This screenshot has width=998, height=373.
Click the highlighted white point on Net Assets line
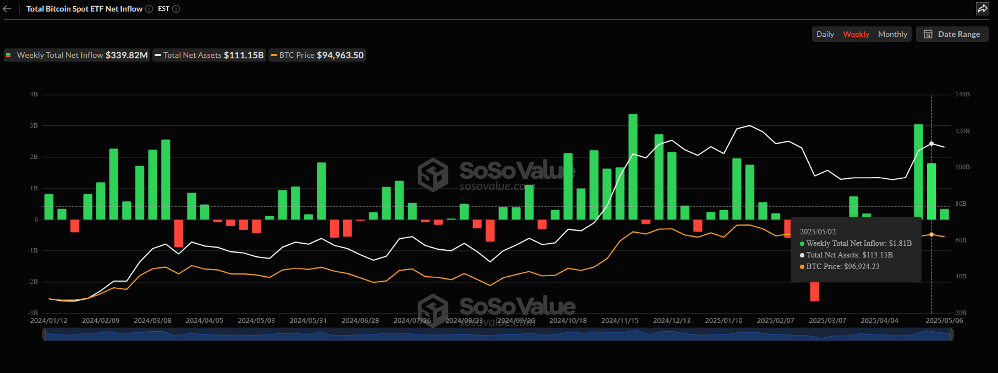[x=931, y=144]
